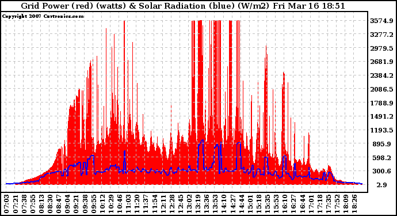Click the 14:27 time label
Viewport: 397px width, 216px height.
(232, 204)
